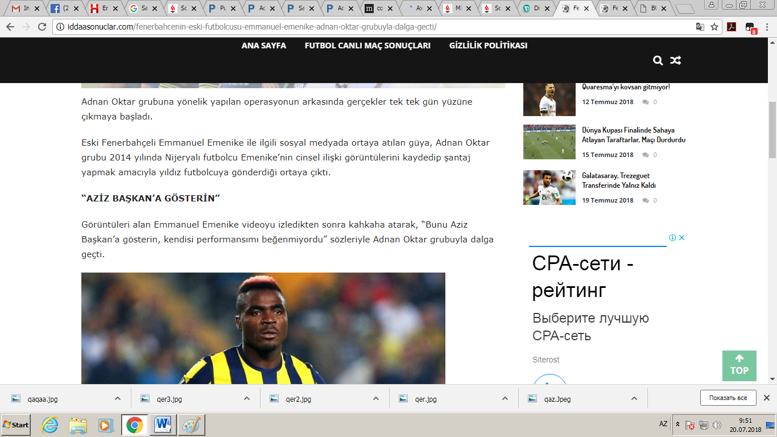Click the 'Показать все' downloads button

[728, 398]
